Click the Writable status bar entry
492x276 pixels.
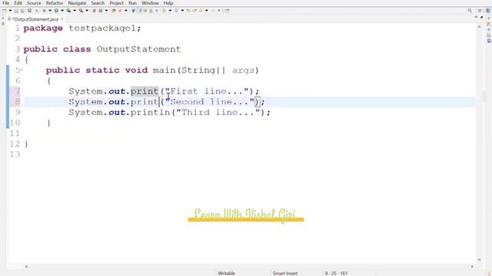[226, 273]
